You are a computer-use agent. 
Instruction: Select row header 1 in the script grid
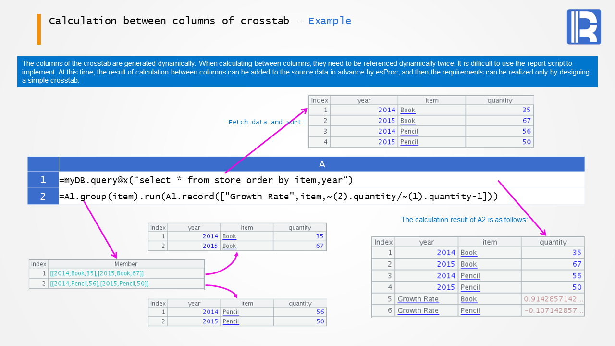43,180
